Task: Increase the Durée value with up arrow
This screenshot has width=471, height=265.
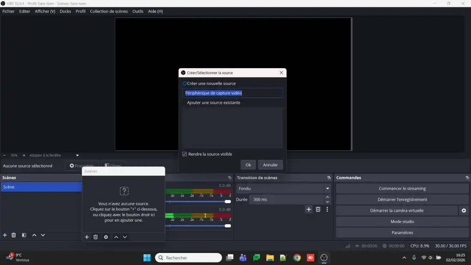Action: (x=328, y=197)
